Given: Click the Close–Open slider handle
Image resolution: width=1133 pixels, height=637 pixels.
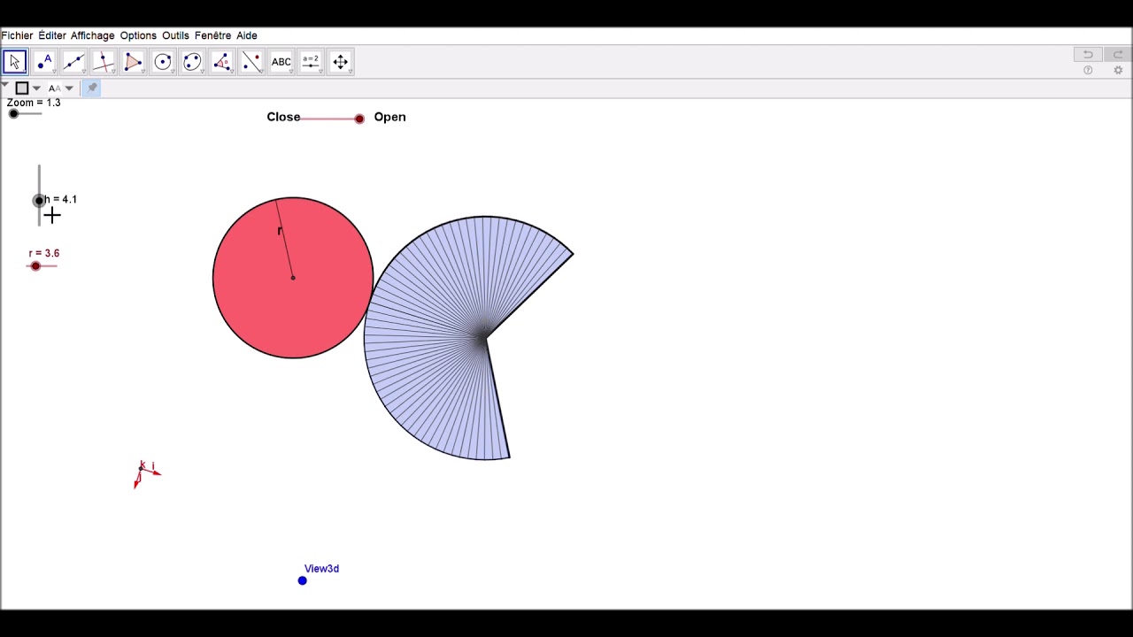Looking at the screenshot, I should point(359,119).
